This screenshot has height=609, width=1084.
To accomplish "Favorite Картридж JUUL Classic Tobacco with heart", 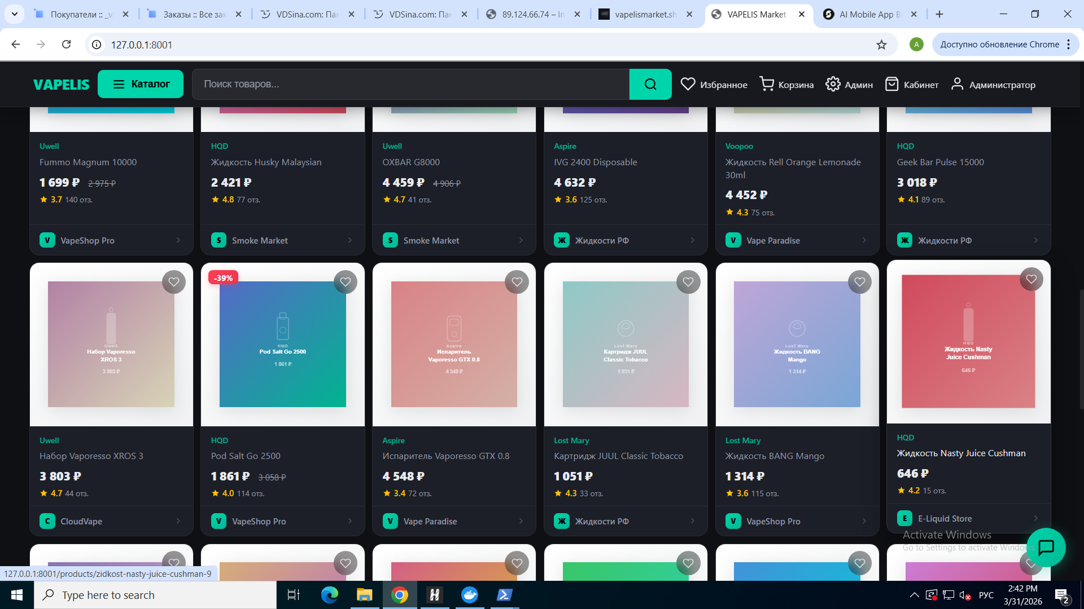I will coord(688,282).
